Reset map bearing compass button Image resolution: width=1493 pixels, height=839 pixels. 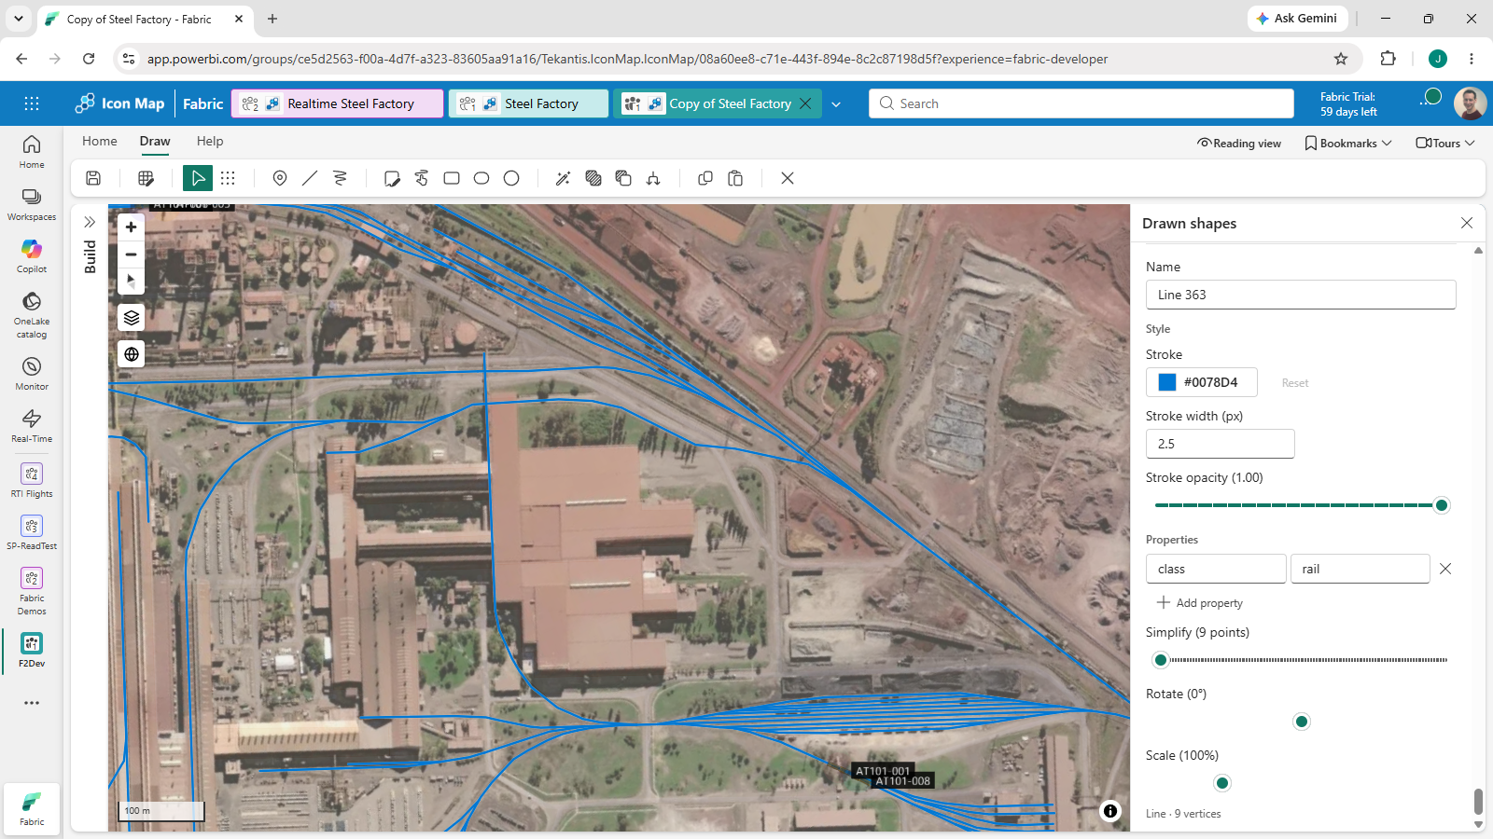pos(132,281)
